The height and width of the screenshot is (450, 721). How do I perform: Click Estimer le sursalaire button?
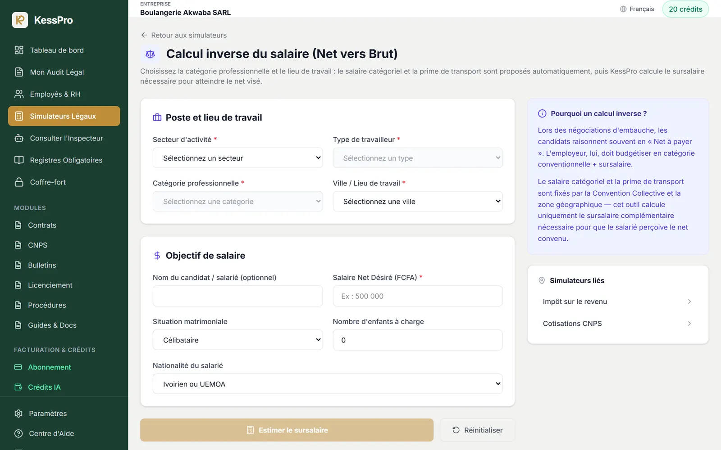click(x=287, y=430)
